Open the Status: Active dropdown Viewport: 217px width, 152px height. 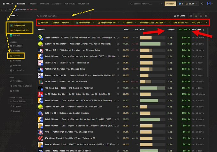(x=62, y=23)
